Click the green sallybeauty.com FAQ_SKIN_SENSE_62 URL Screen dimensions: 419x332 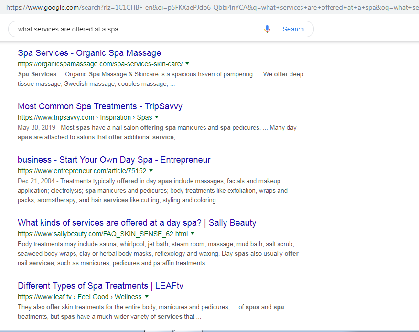103,234
